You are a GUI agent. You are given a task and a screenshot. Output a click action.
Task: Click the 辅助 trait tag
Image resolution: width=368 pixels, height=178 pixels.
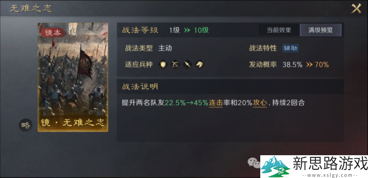point(290,49)
